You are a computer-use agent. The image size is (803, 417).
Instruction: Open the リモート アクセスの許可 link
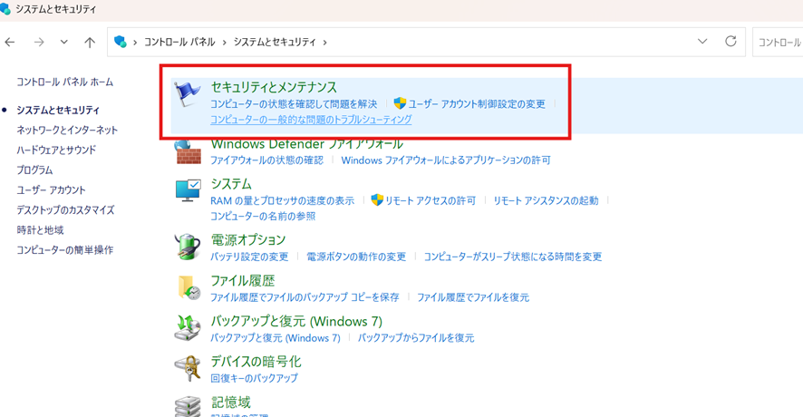[430, 200]
